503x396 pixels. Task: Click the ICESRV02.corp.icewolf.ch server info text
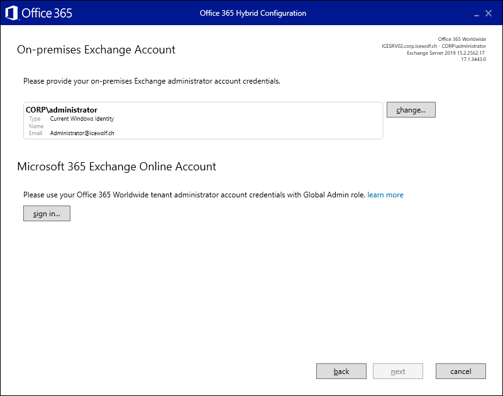pos(434,46)
